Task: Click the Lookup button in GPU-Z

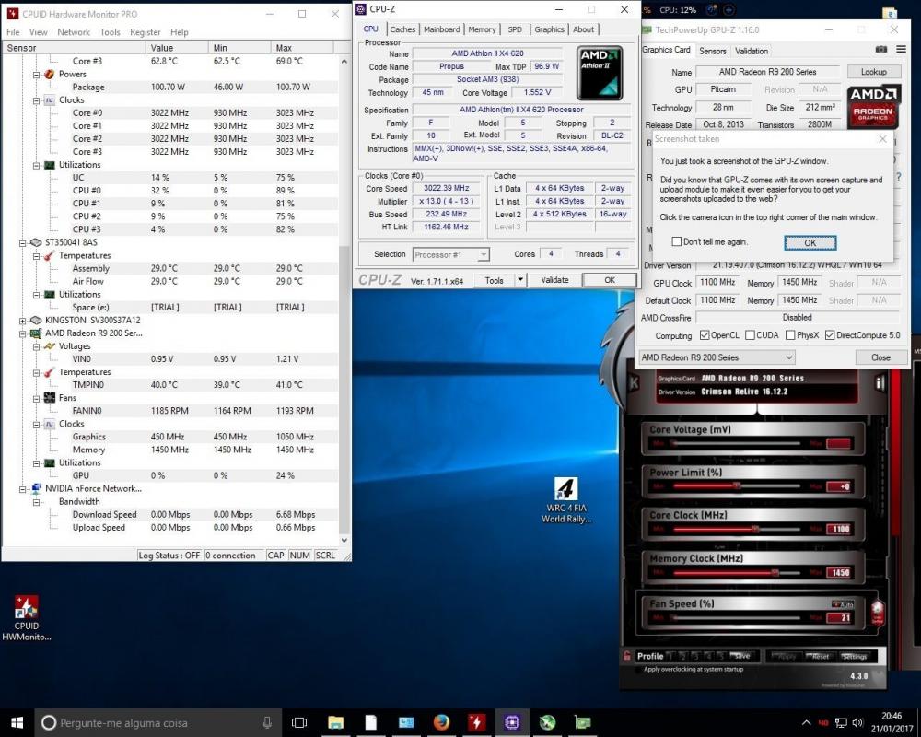Action: pos(873,71)
